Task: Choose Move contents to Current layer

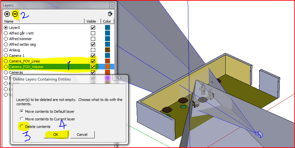Action: (22, 119)
